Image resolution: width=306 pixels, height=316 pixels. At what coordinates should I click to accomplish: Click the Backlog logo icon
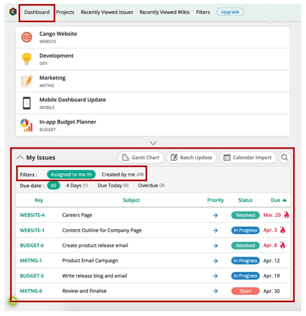[13, 12]
